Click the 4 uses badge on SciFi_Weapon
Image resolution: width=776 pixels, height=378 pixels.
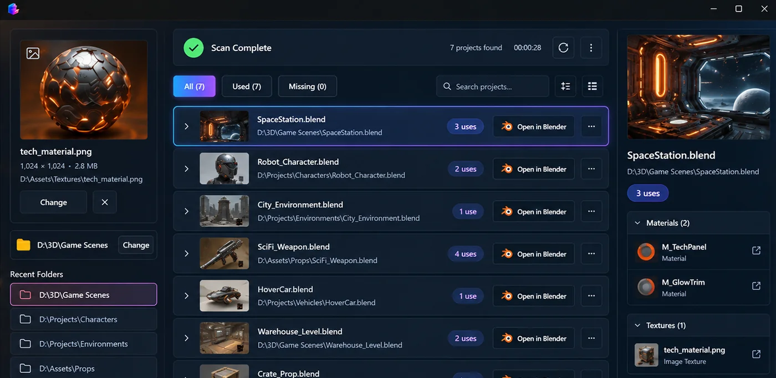coord(466,254)
